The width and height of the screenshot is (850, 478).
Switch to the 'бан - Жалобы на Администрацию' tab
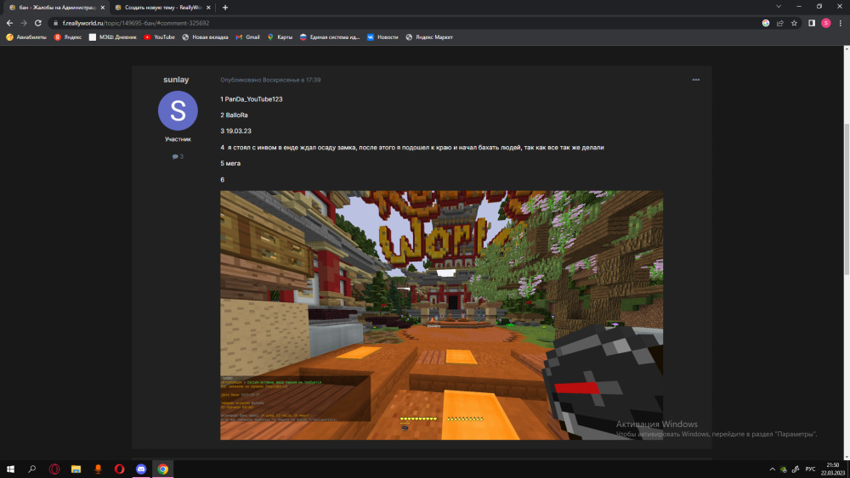pos(56,8)
